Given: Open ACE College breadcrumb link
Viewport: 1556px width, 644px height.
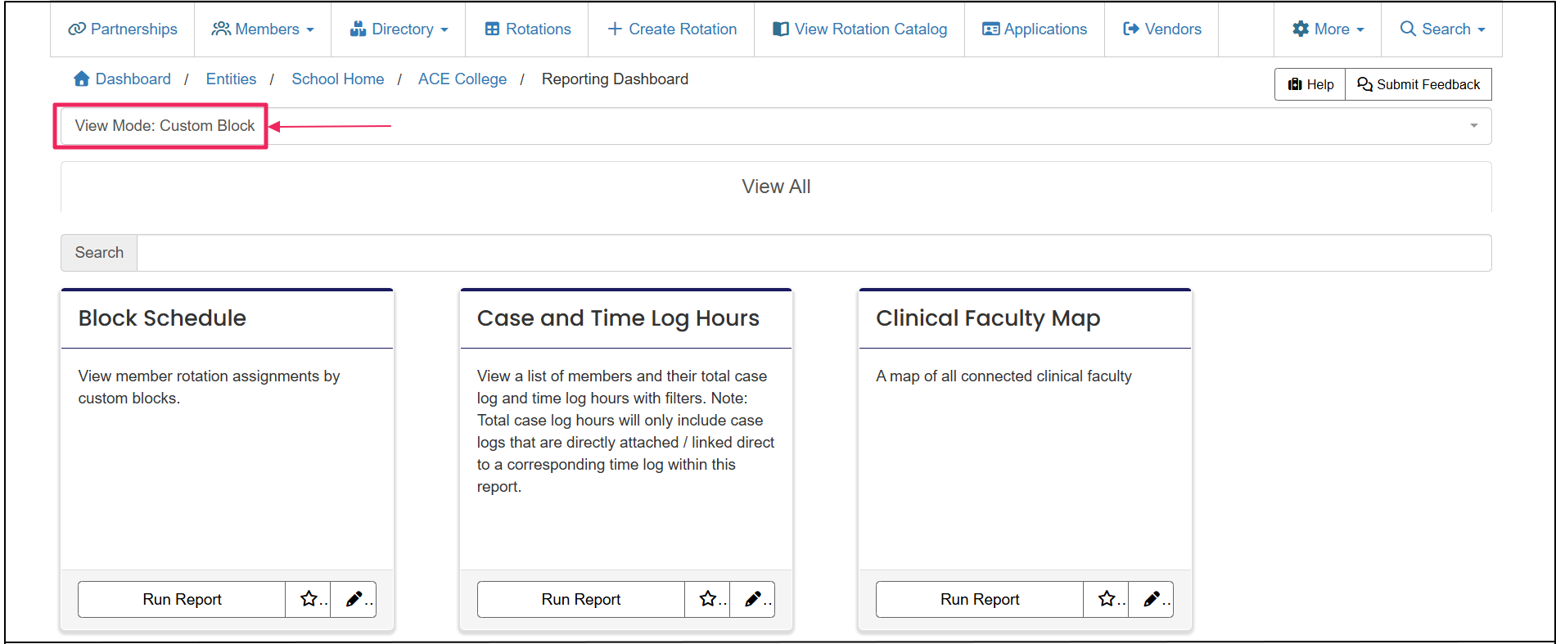Looking at the screenshot, I should [462, 79].
